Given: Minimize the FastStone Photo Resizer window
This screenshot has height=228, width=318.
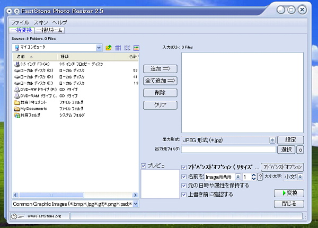Looking at the screenshot, I should [x=281, y=10].
